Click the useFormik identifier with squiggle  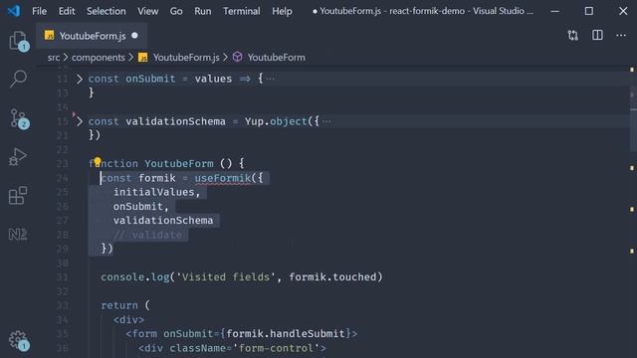click(x=223, y=178)
